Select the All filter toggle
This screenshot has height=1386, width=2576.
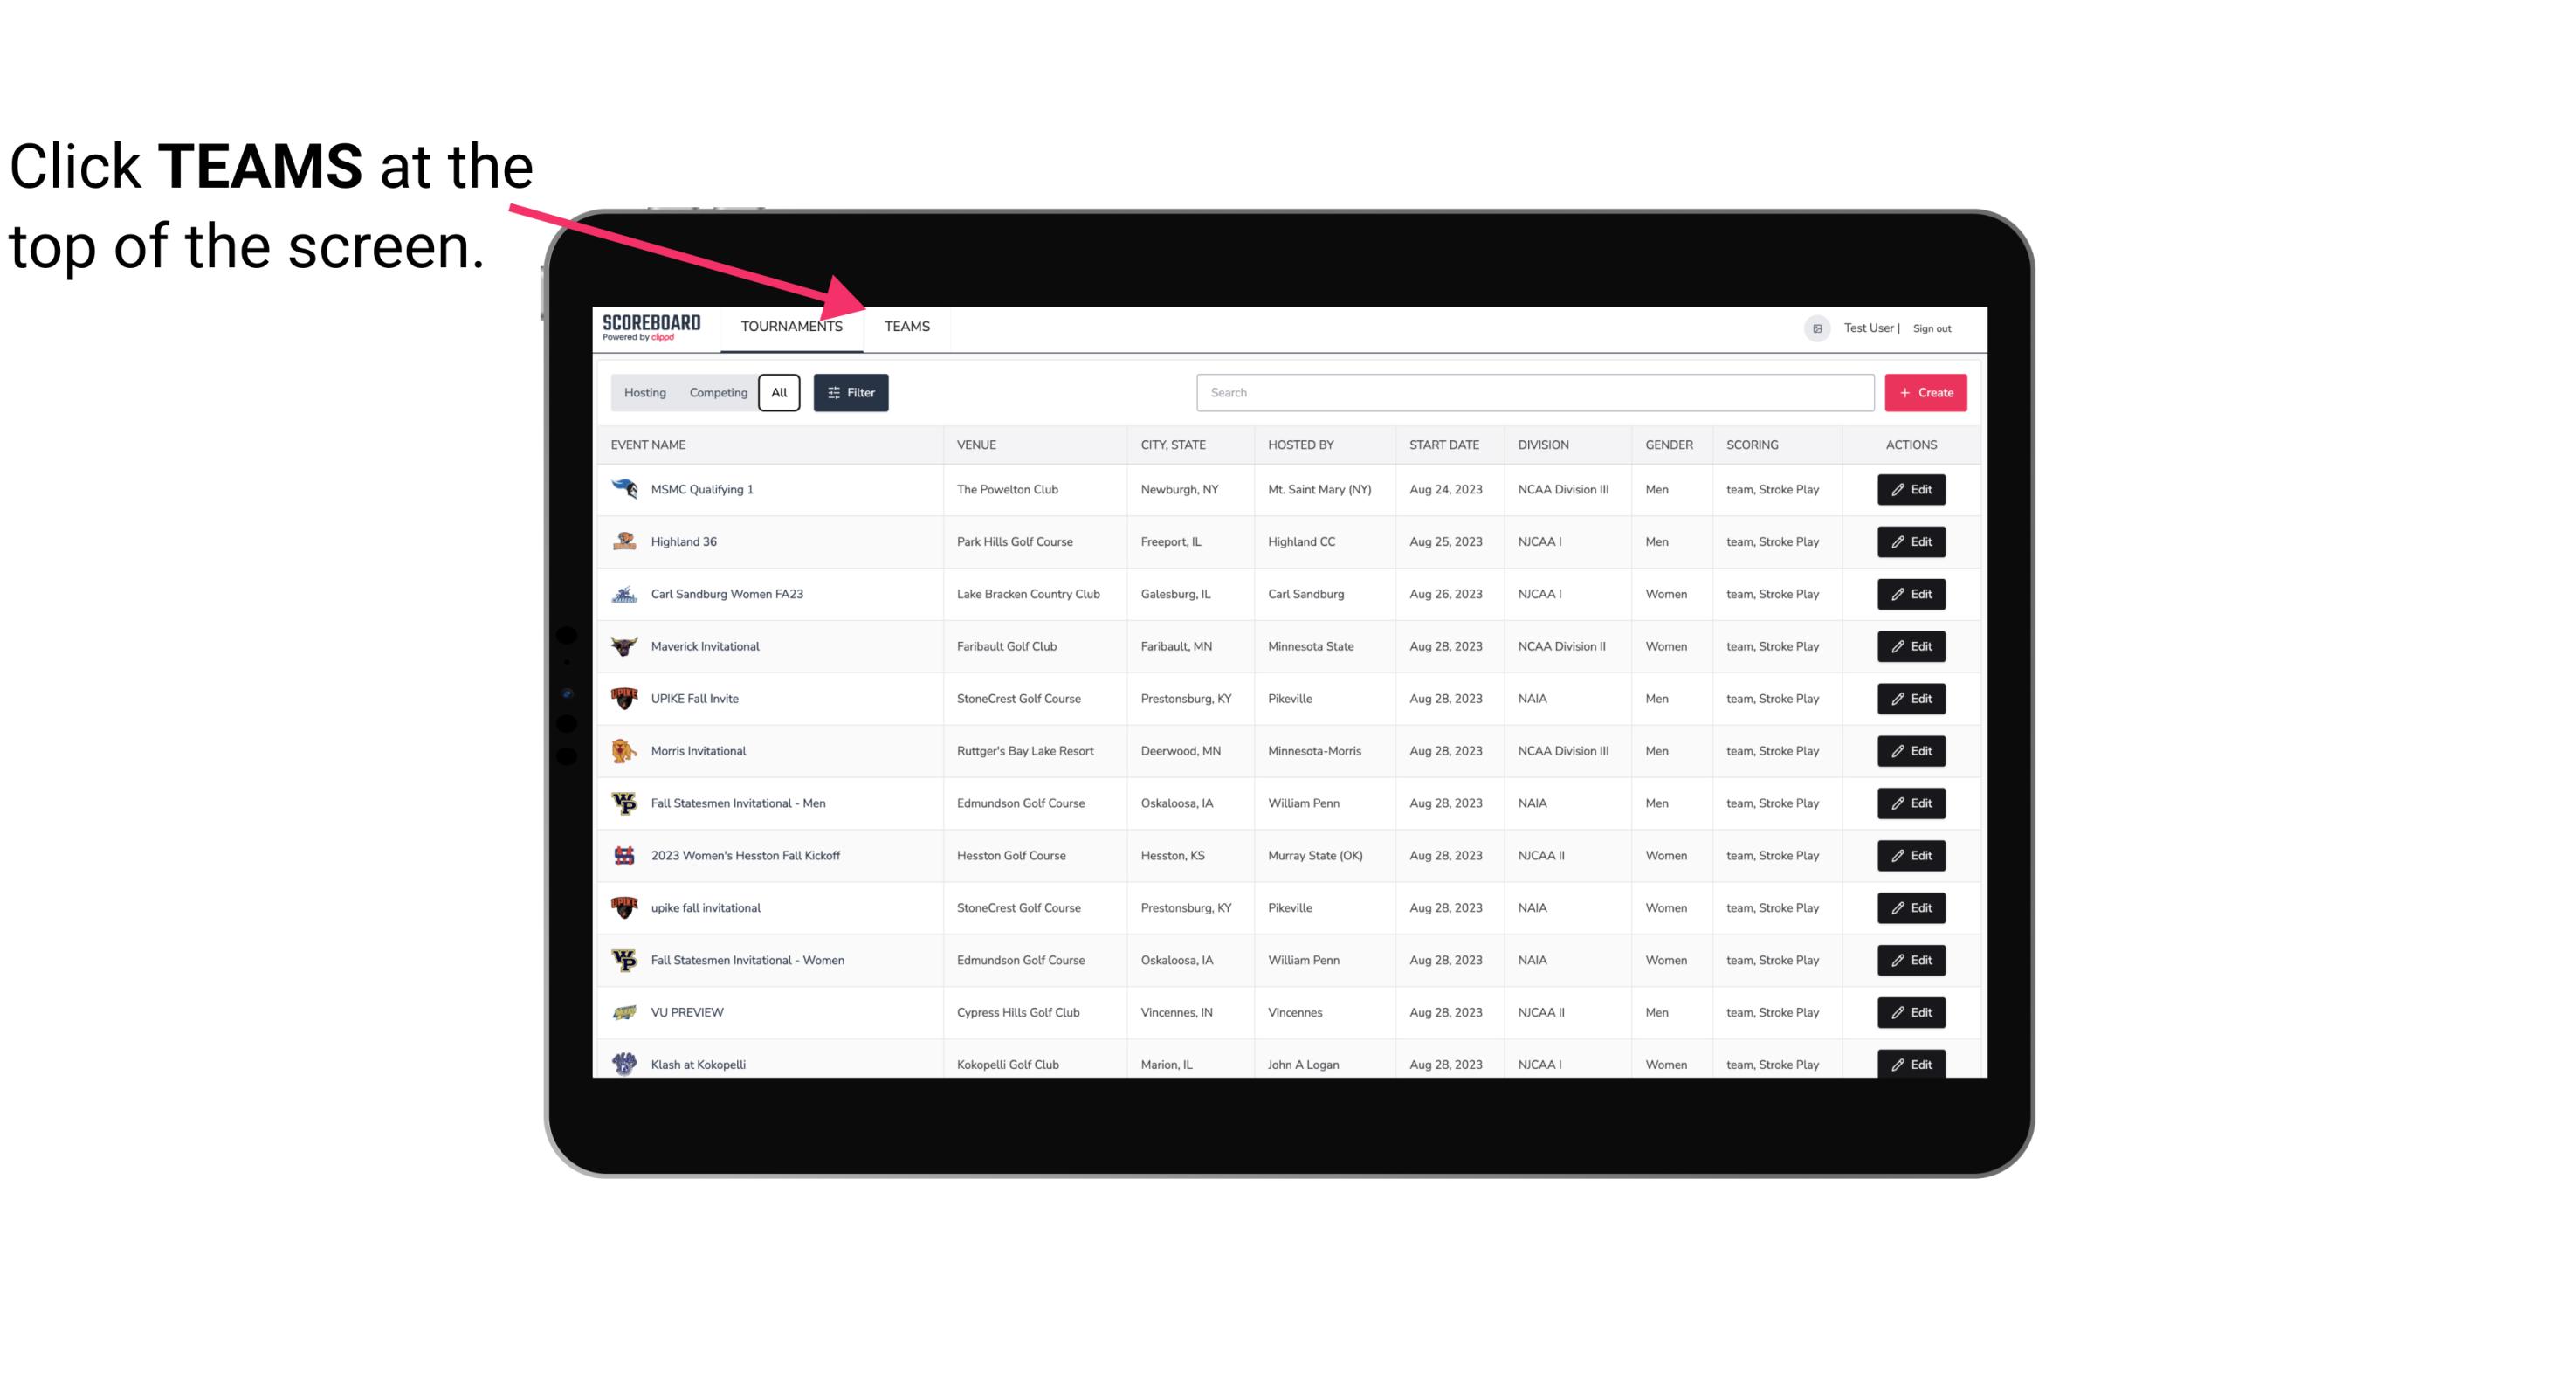click(780, 393)
